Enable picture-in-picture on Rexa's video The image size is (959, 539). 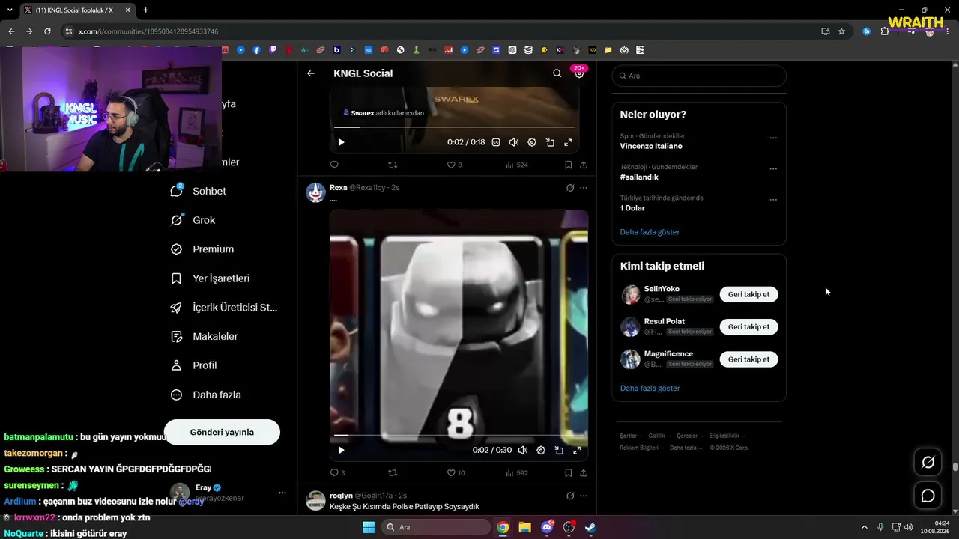(x=559, y=450)
